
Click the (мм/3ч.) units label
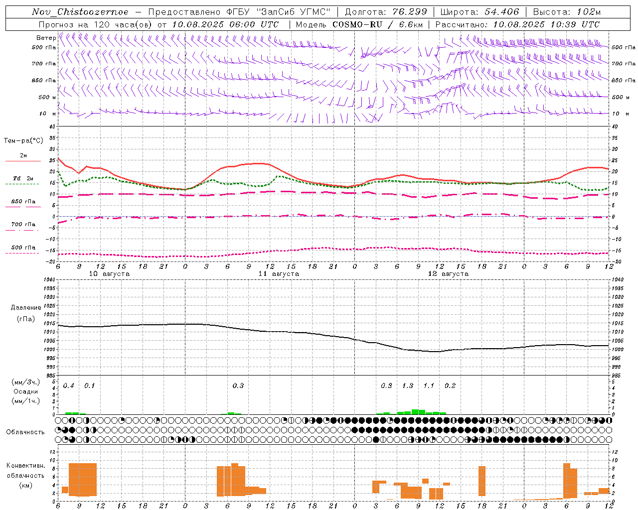[25, 382]
